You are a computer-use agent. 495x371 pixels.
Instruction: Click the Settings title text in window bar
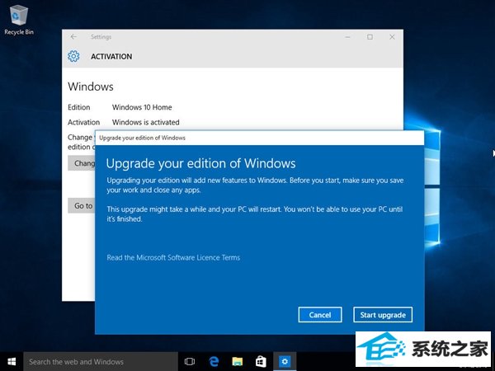click(101, 37)
